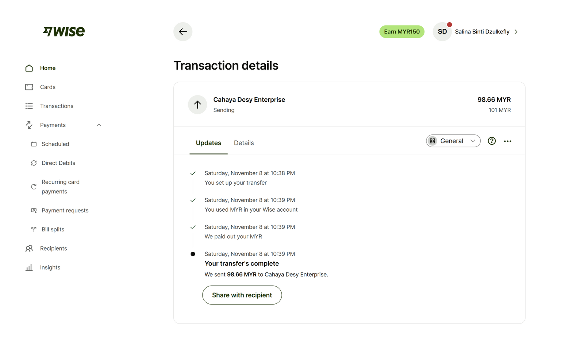The image size is (584, 345).
Task: Click the upward arrow sending icon
Action: [197, 105]
